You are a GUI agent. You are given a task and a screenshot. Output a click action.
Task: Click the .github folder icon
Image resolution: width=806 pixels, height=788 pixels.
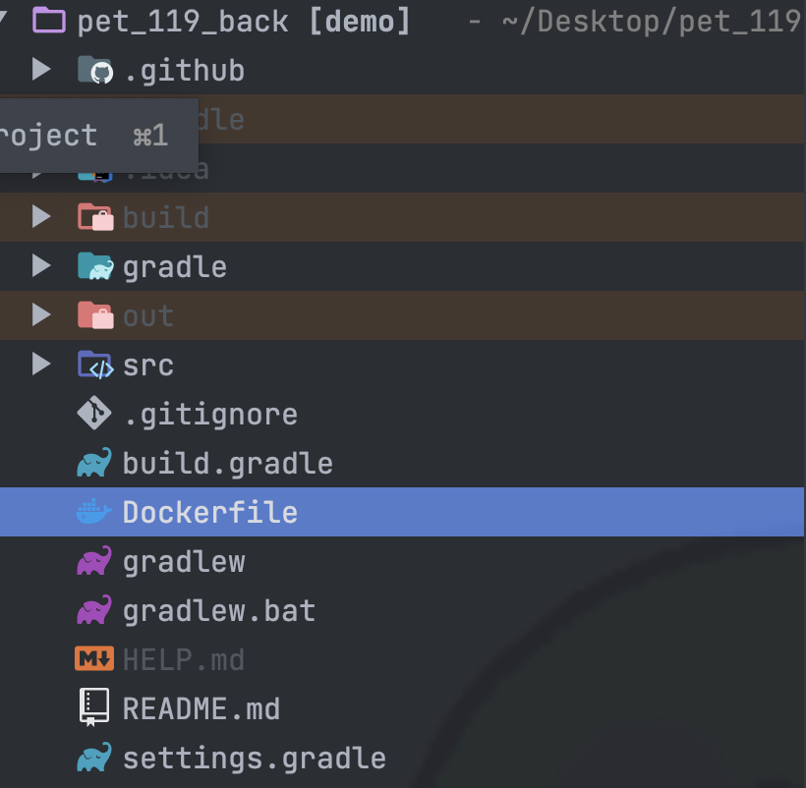95,70
